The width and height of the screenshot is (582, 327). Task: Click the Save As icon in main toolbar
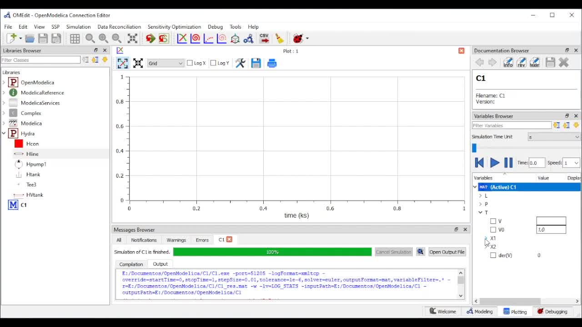coord(56,39)
